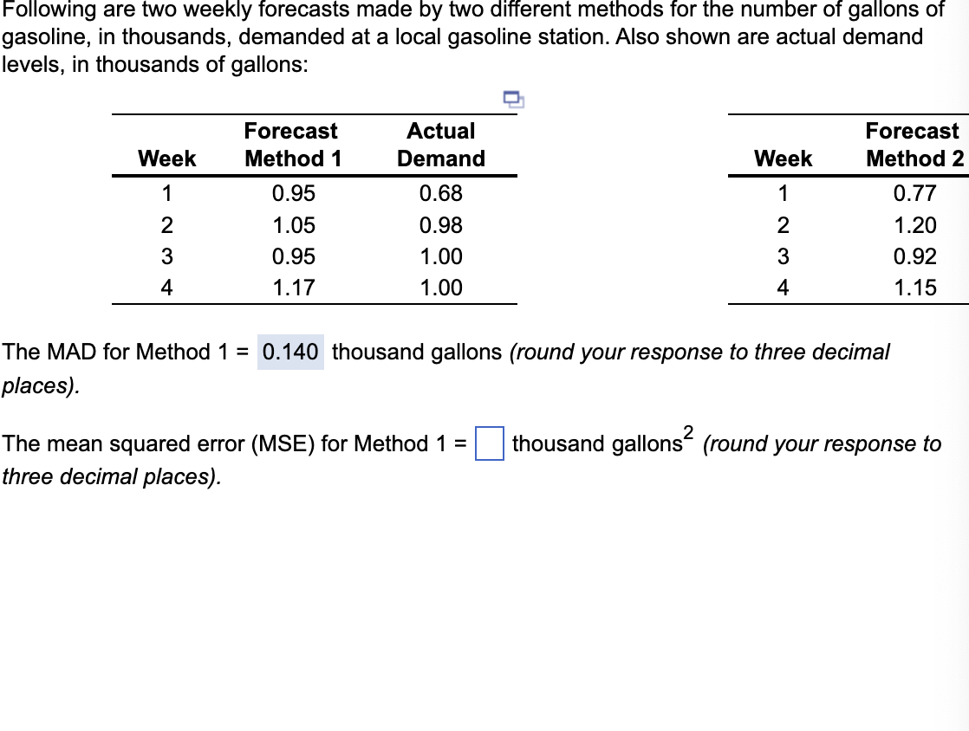Select the Week 3 actual demand 1.00

coord(442,256)
